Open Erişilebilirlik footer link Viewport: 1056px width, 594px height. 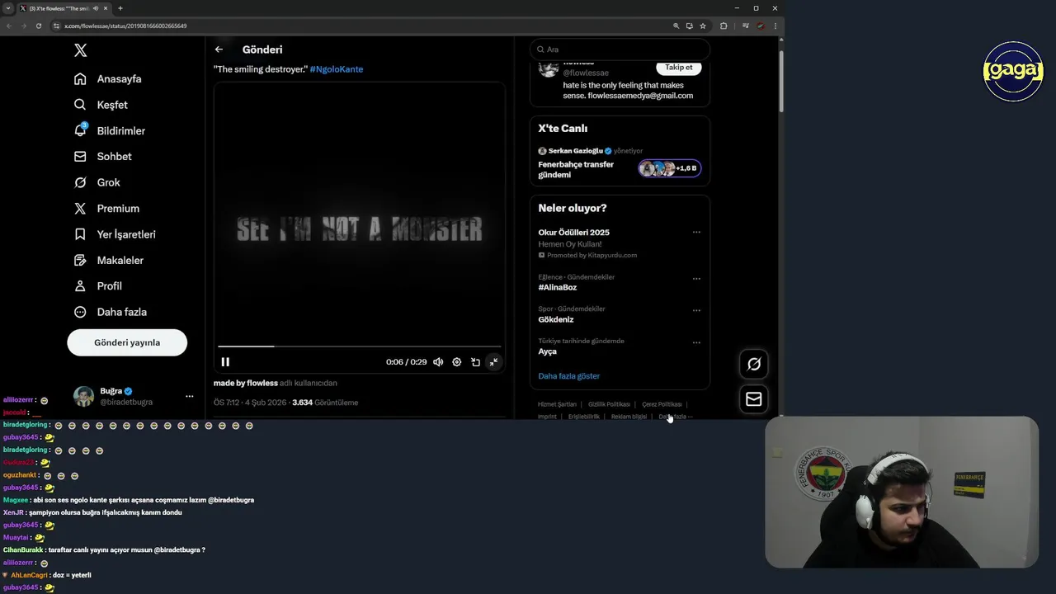click(x=584, y=417)
